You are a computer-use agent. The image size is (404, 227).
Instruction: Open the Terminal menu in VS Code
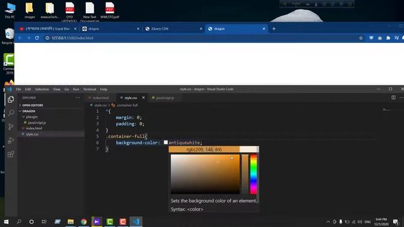tap(90, 89)
